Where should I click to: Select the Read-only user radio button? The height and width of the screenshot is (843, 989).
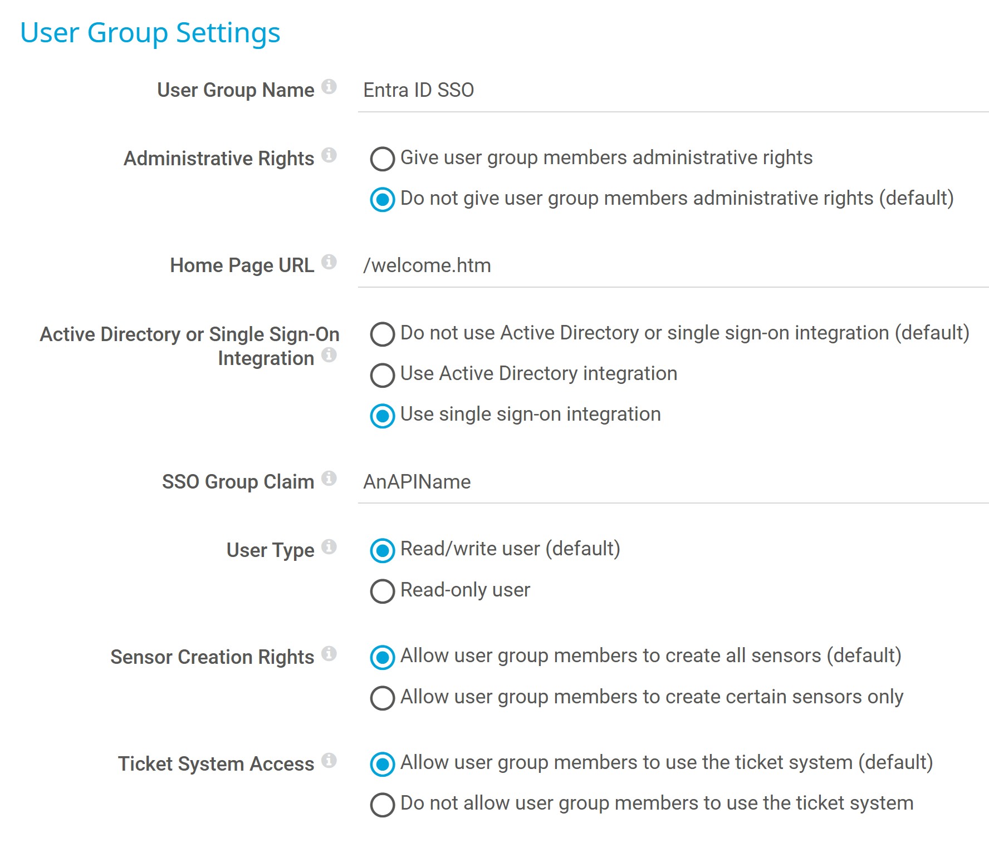coord(383,591)
